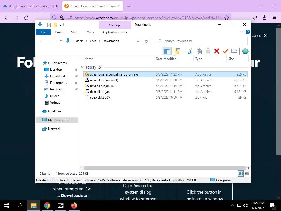Click the Copy pages icon
Viewport: 281px width, 211px height.
199,51
